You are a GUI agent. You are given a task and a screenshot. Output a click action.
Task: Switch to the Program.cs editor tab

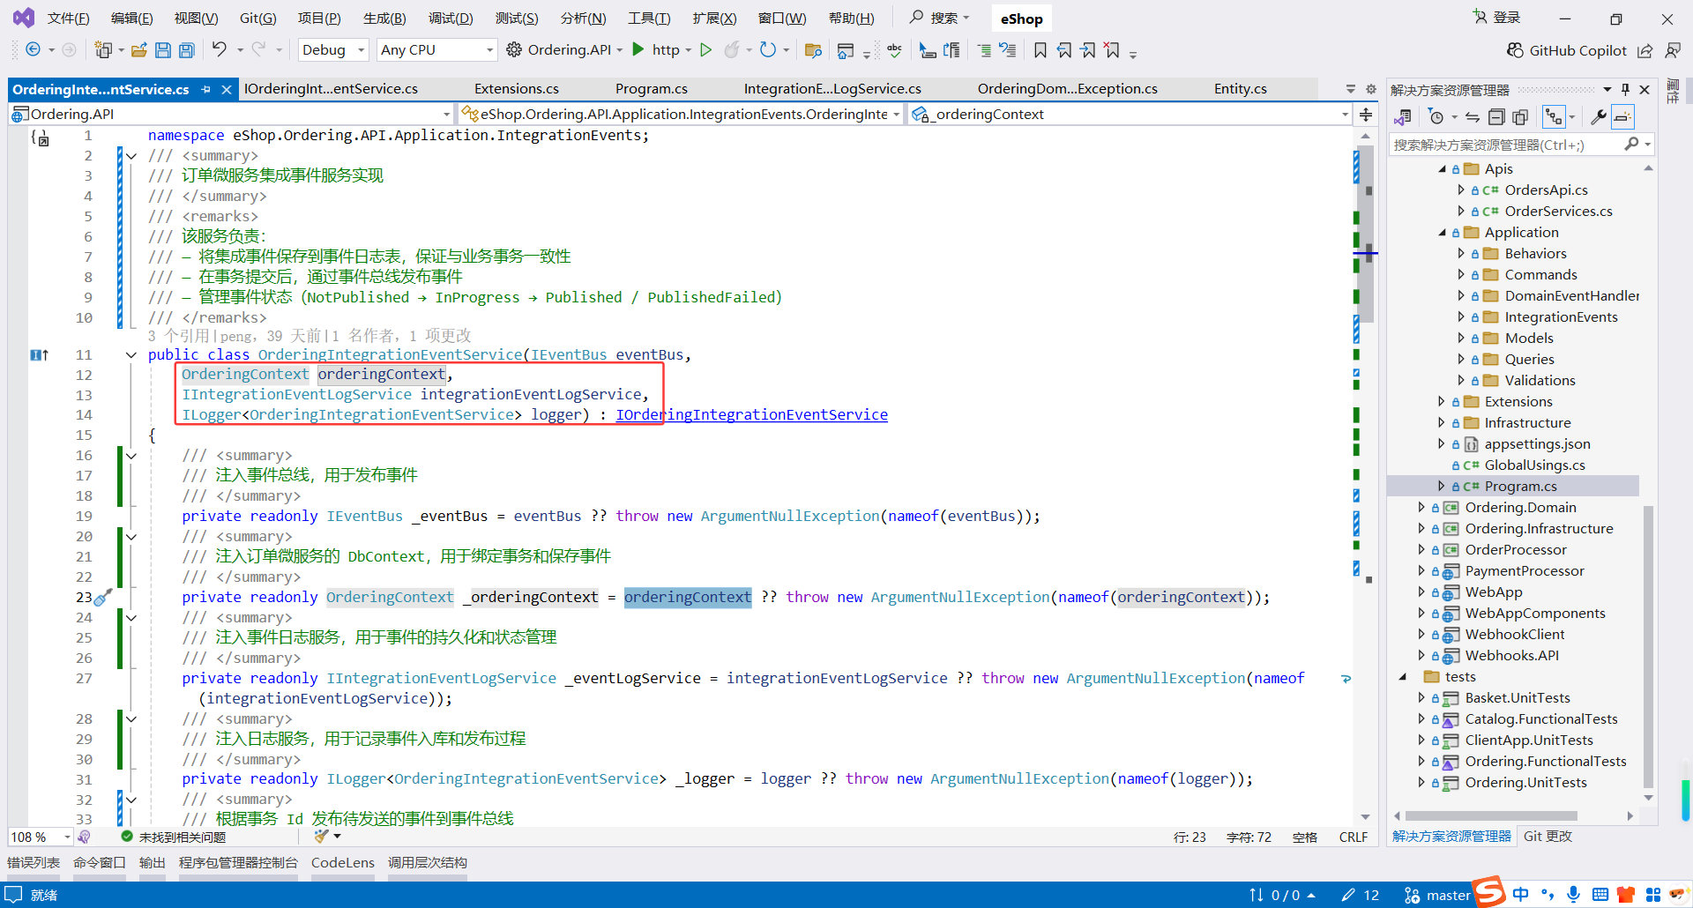tap(651, 88)
